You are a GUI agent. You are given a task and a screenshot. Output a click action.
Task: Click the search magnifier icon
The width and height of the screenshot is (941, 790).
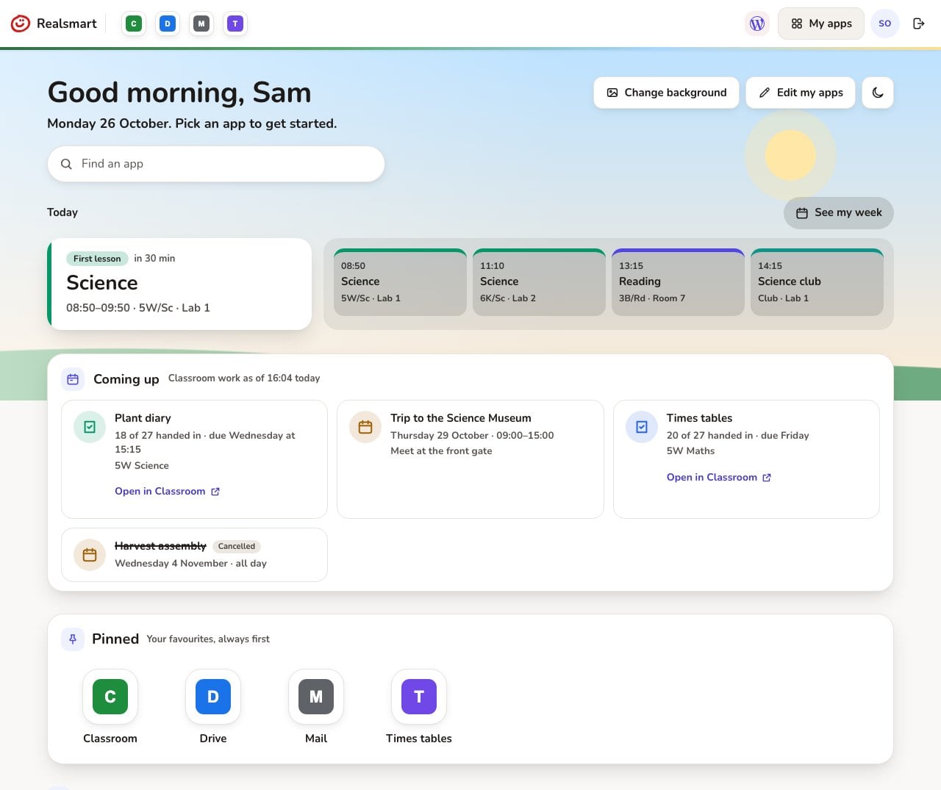pyautogui.click(x=66, y=164)
